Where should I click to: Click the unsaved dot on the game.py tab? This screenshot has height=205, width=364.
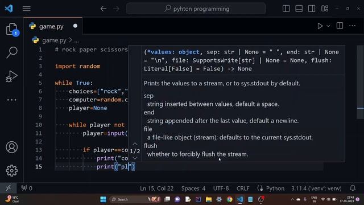click(x=75, y=26)
